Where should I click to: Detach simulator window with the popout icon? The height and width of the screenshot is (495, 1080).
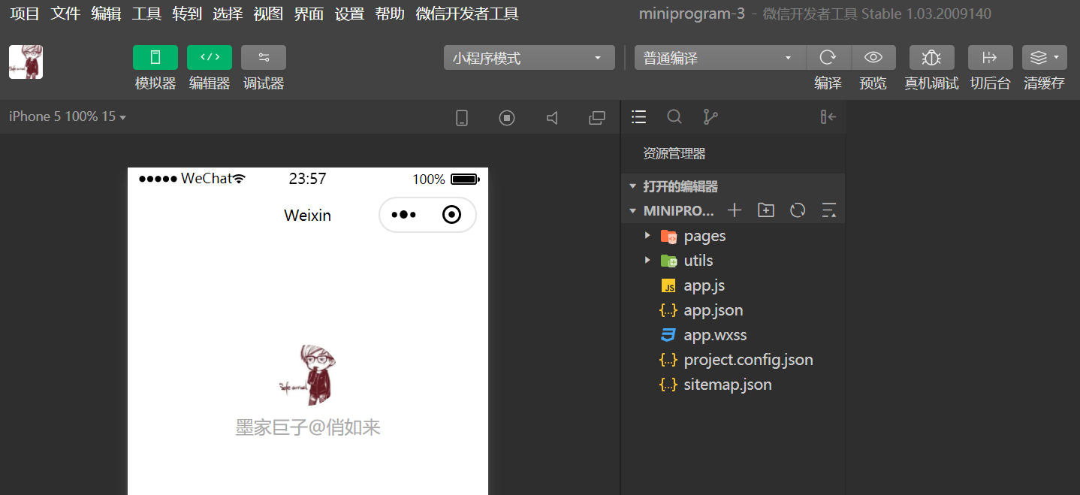(597, 118)
